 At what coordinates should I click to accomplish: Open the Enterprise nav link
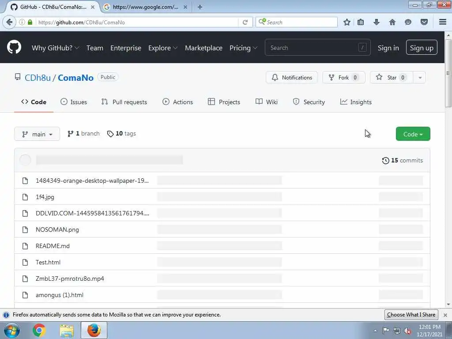pyautogui.click(x=126, y=48)
